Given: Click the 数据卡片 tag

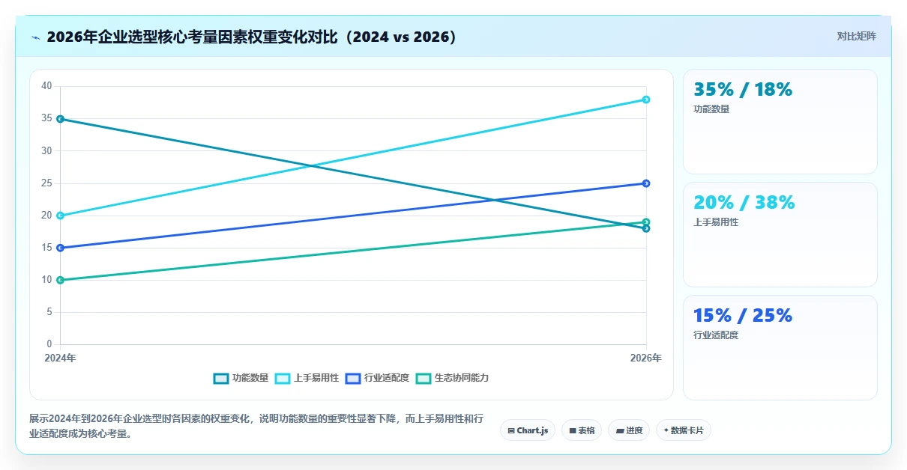Looking at the screenshot, I should tap(684, 430).
